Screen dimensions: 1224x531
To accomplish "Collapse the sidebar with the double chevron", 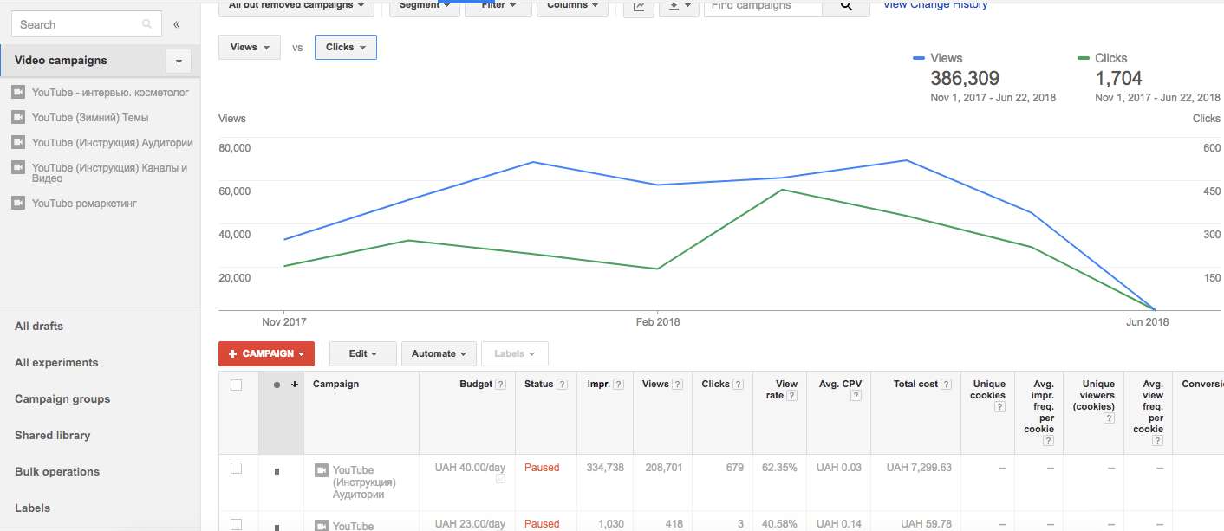I will 177,24.
